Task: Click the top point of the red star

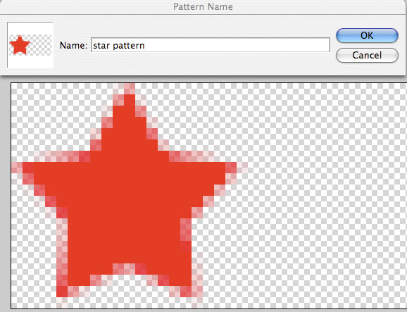Action: tap(130, 91)
